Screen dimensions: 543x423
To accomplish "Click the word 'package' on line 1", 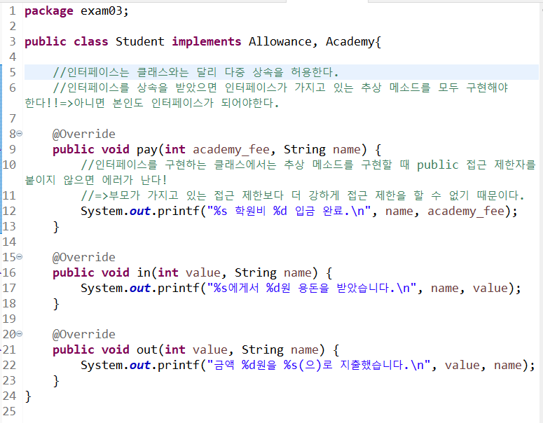I will [x=49, y=11].
